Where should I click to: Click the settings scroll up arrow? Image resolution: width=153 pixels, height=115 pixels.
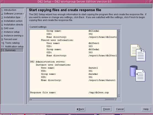pos(119,31)
